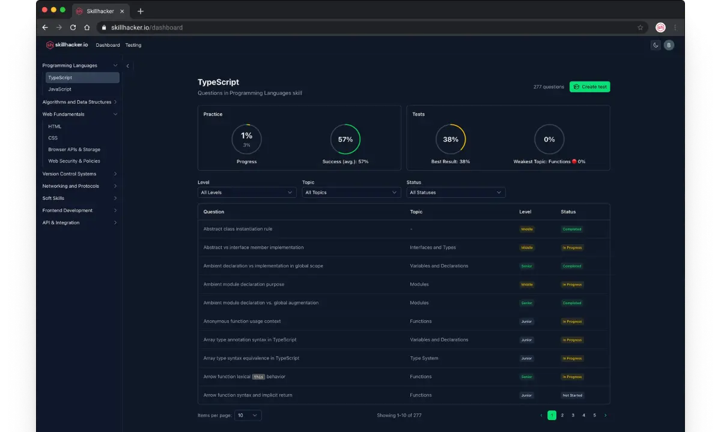Image resolution: width=721 pixels, height=432 pixels.
Task: Go to page 2
Action: click(562, 415)
